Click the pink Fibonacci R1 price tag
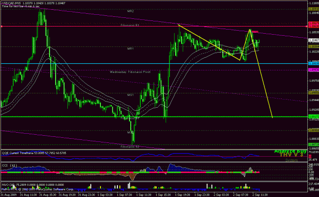Screen dimensions: 319x197 314,26
